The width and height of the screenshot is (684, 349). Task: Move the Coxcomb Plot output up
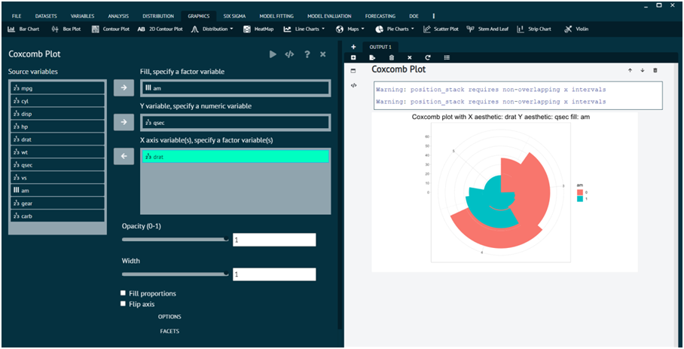[630, 70]
